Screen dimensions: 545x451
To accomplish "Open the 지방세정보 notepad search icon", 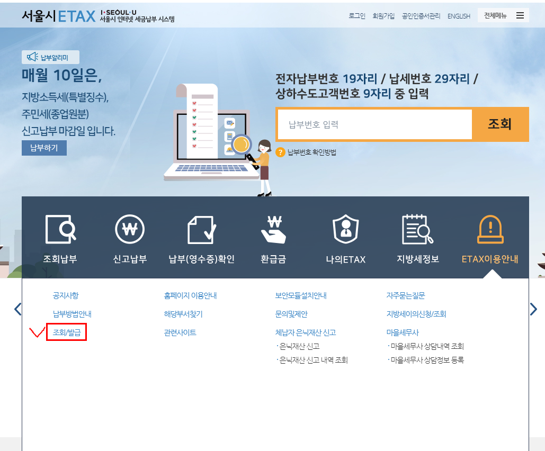I will point(417,229).
